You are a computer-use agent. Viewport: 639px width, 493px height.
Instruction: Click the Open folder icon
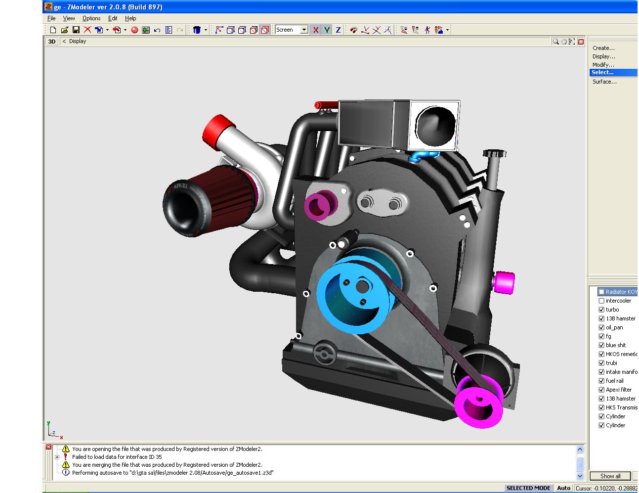[64, 30]
